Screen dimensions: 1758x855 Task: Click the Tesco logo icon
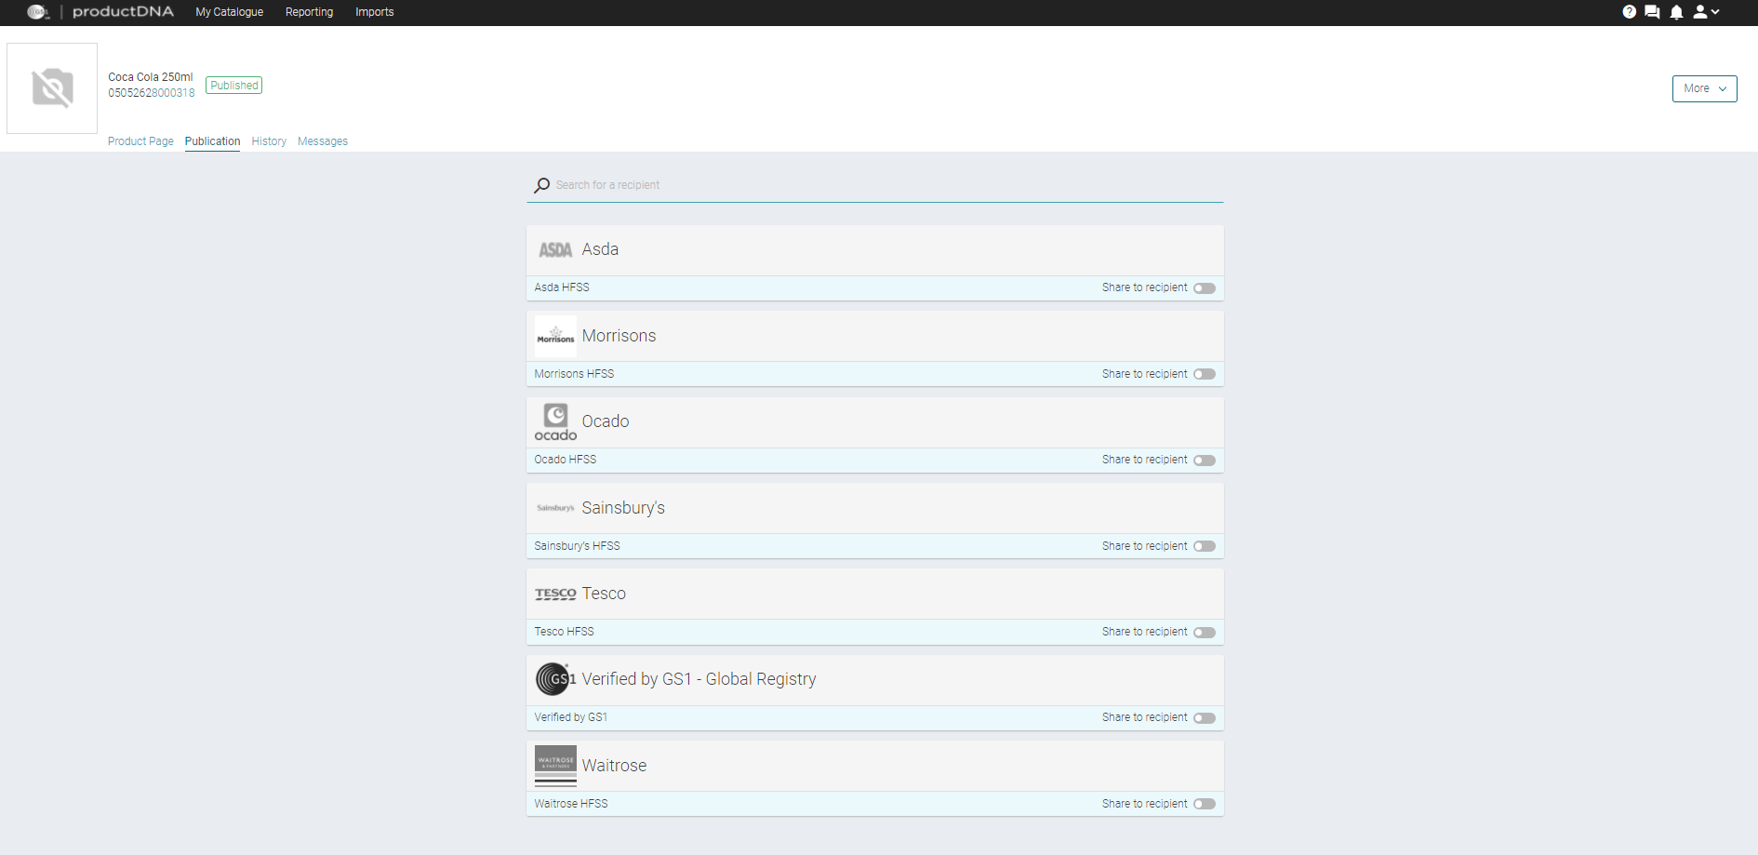click(555, 594)
